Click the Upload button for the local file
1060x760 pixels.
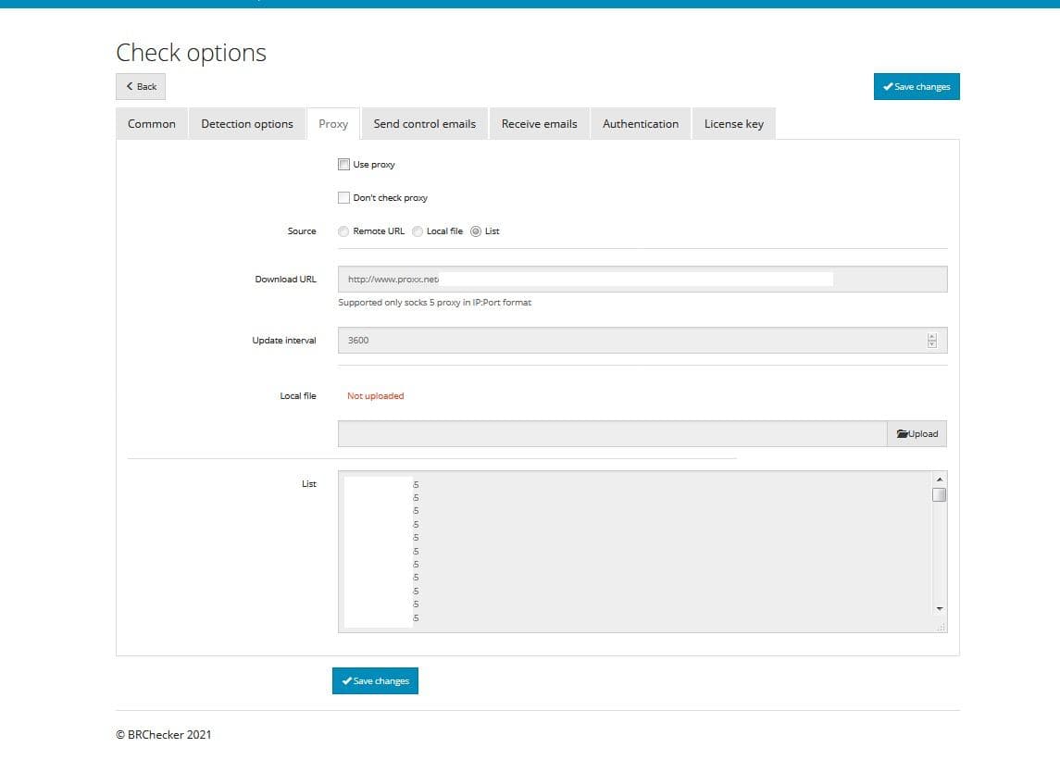pos(917,433)
